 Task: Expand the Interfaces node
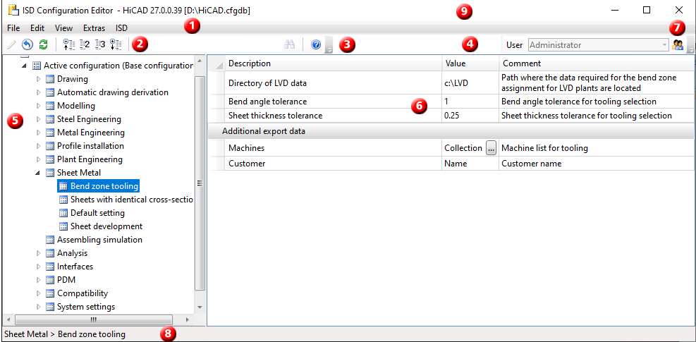(38, 267)
